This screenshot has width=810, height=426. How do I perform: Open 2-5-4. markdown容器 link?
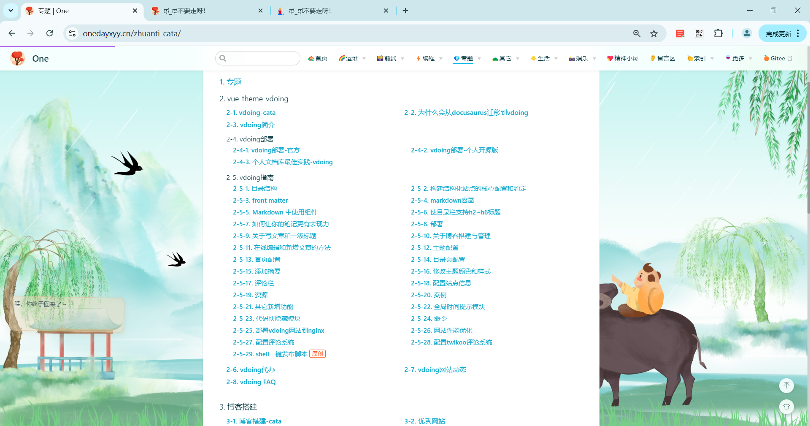pos(443,201)
